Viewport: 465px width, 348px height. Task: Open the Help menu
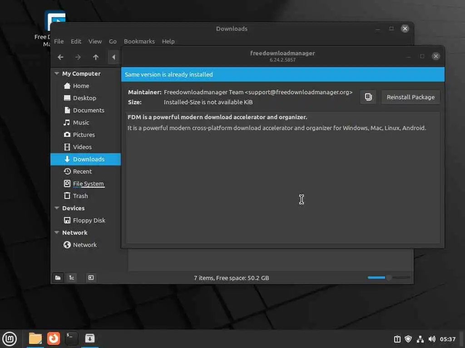[x=168, y=41]
